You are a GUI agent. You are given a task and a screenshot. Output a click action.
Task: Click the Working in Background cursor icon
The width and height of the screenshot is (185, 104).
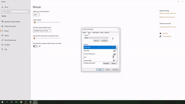tap(114, 54)
